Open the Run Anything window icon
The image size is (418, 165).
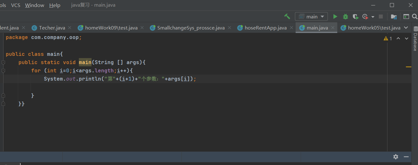point(406,16)
